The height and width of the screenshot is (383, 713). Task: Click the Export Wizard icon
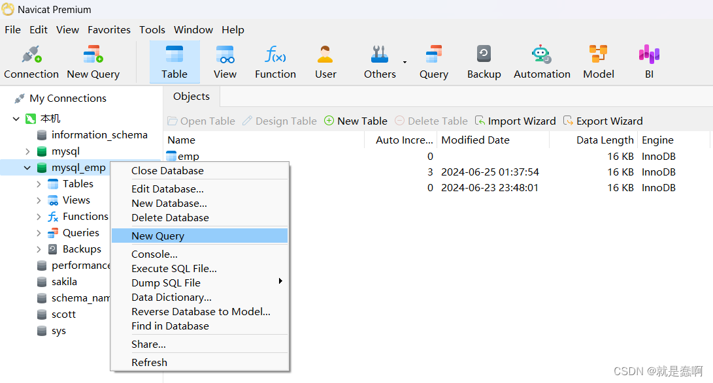(568, 121)
